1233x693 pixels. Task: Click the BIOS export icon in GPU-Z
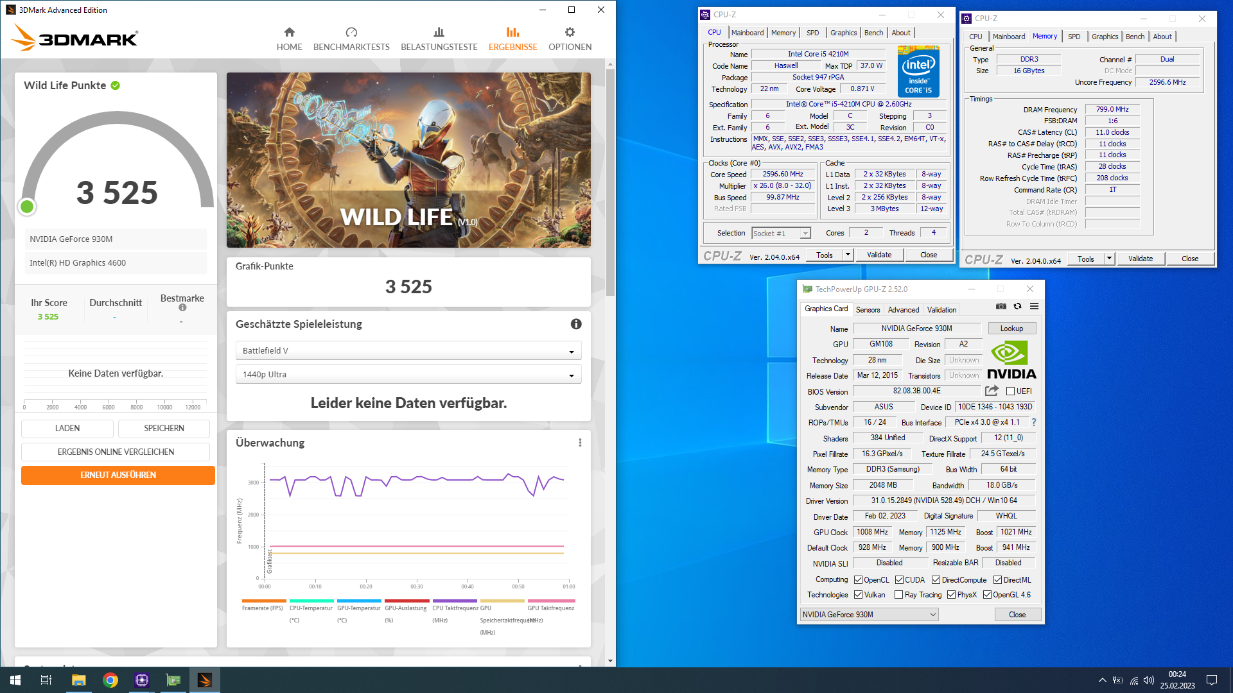[992, 391]
